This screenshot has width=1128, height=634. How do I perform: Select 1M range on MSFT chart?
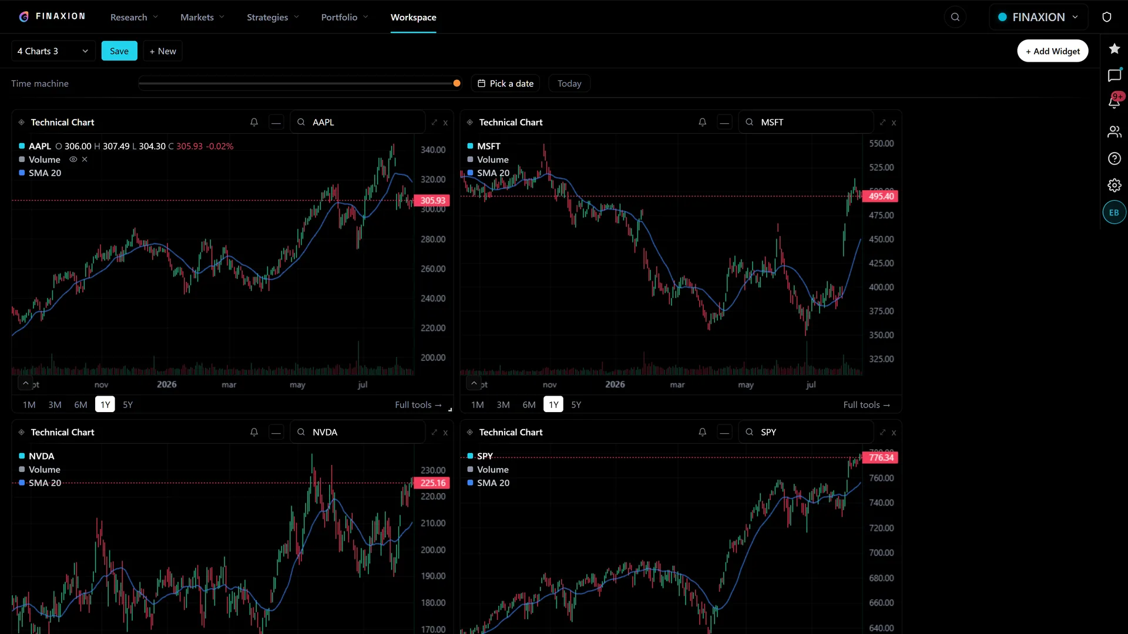coord(478,404)
